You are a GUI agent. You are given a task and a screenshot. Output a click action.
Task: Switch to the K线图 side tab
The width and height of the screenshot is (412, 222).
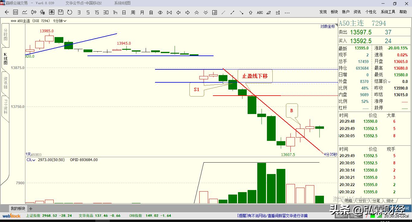point(5,59)
